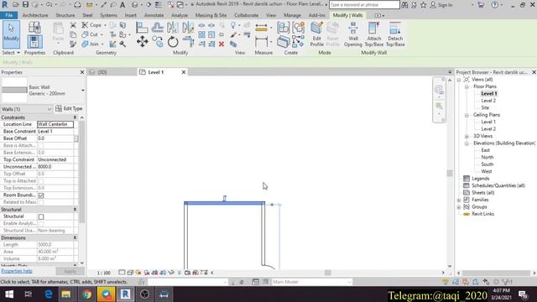Open Properties help link

tap(17, 271)
